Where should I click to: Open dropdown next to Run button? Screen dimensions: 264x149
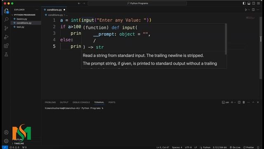coord(249,10)
